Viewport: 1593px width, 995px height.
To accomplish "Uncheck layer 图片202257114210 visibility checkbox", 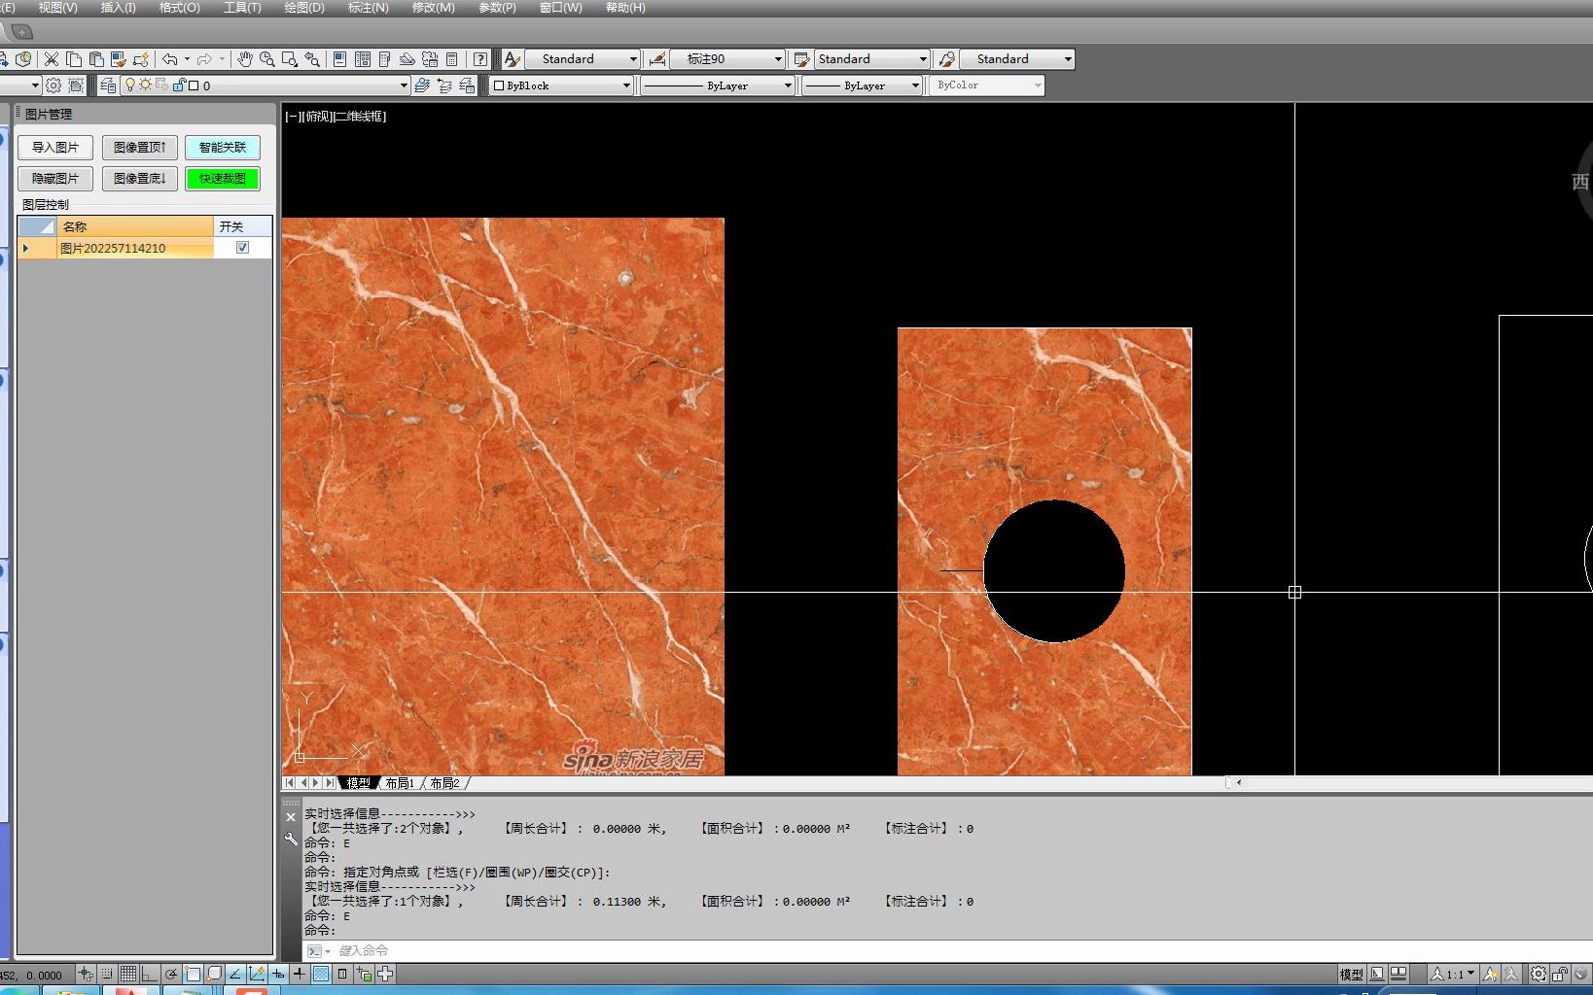I will (242, 248).
